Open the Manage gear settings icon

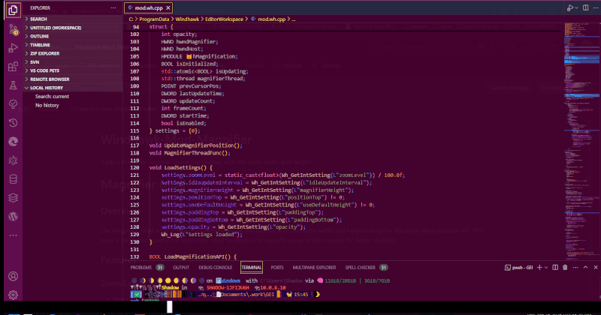point(13,296)
